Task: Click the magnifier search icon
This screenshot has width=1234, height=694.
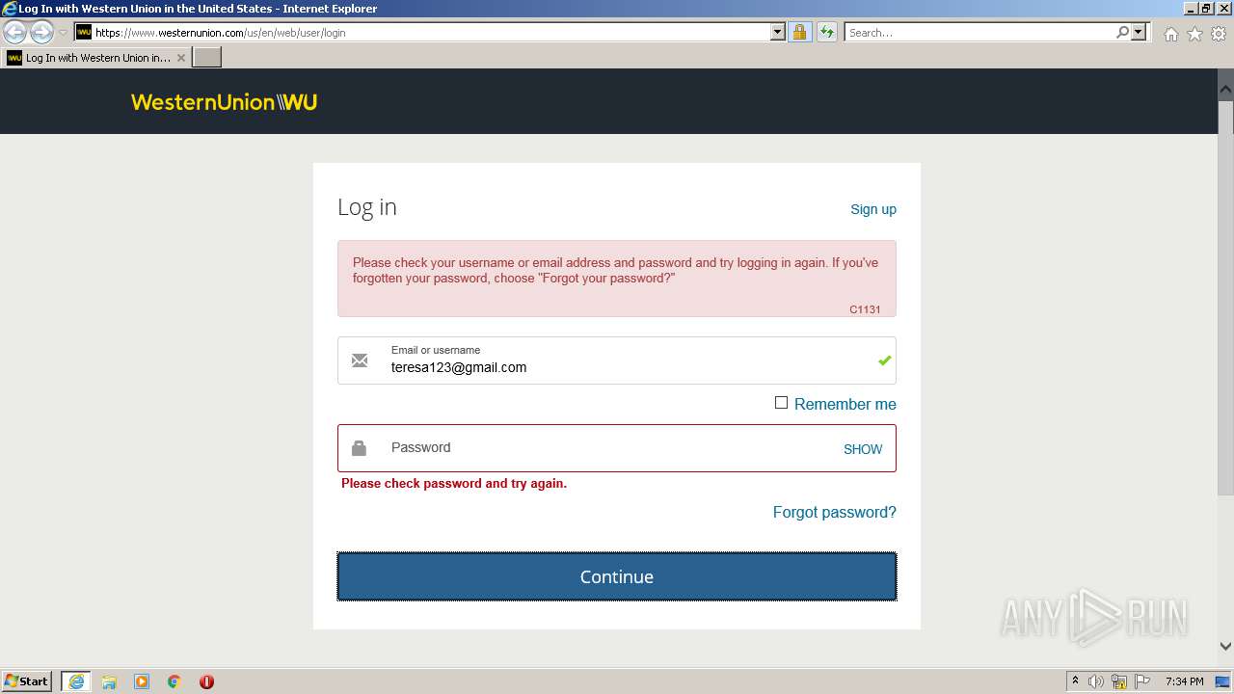Action: (x=1122, y=32)
